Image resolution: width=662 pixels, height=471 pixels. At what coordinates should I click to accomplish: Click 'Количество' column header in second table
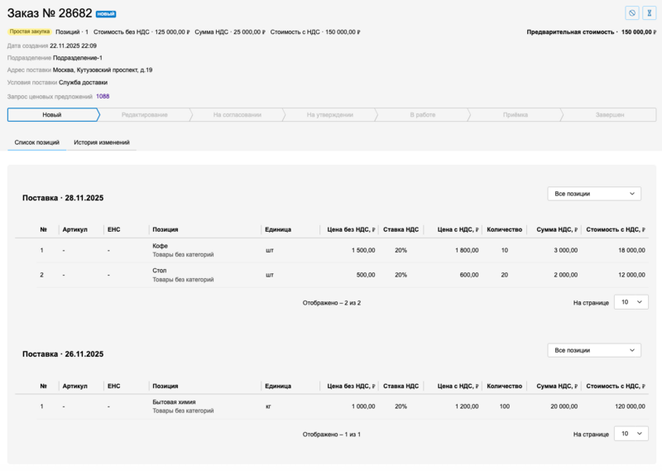504,386
